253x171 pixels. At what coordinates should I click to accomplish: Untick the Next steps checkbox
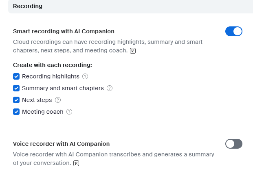16,100
